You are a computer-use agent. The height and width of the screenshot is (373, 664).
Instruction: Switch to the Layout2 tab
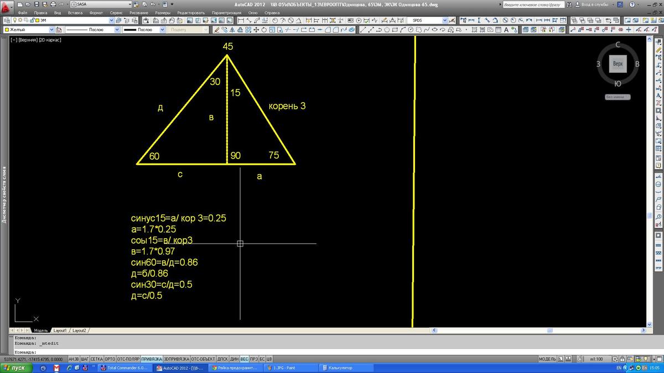[79, 330]
